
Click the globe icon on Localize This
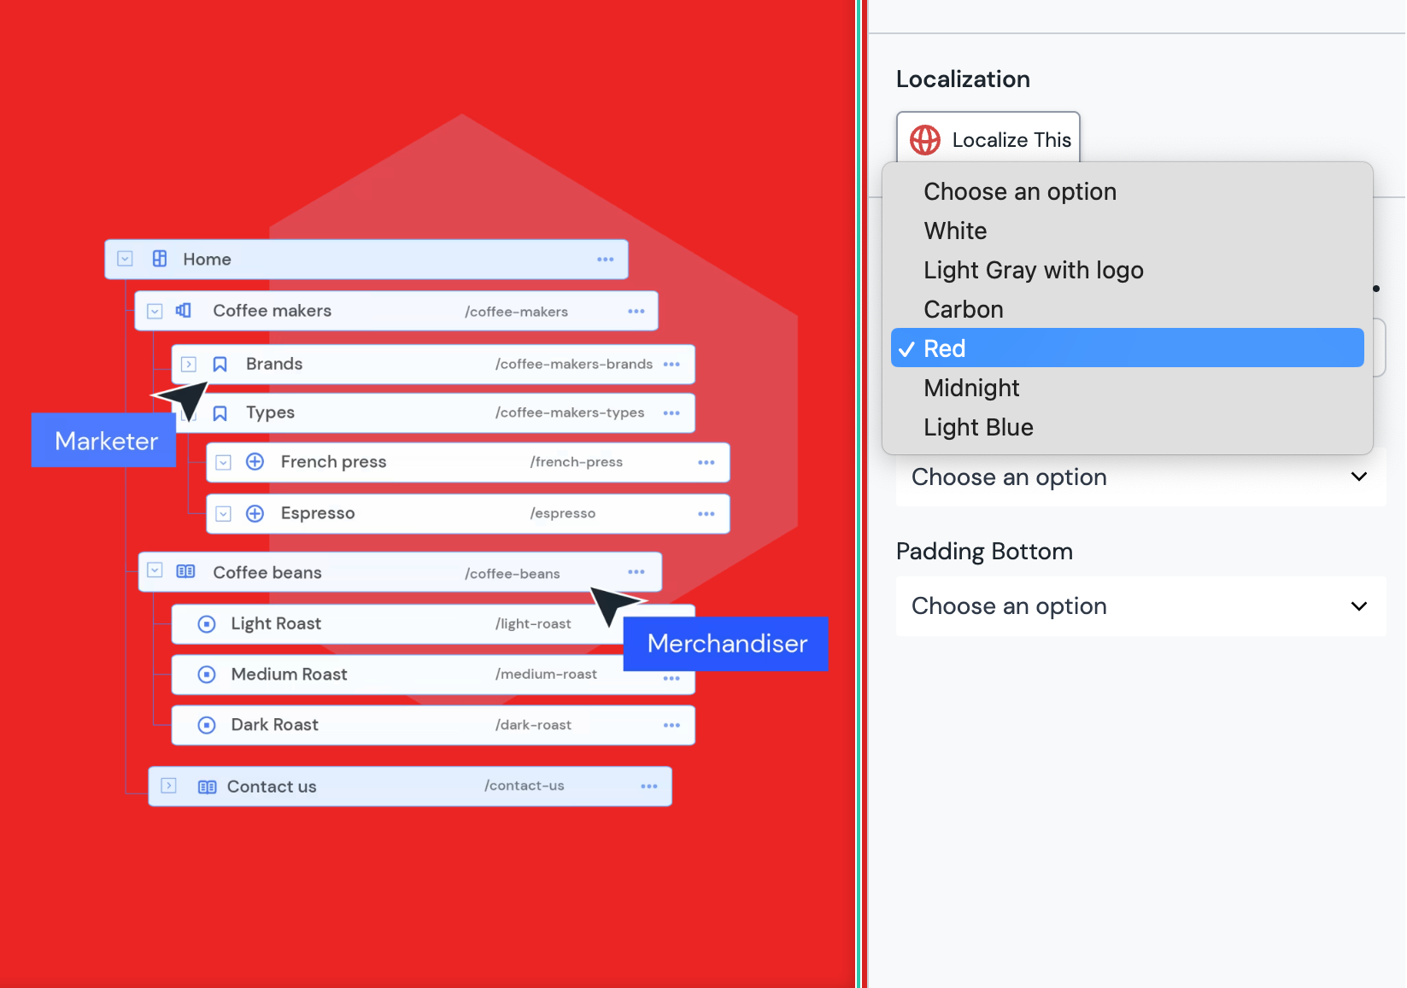[x=924, y=140]
